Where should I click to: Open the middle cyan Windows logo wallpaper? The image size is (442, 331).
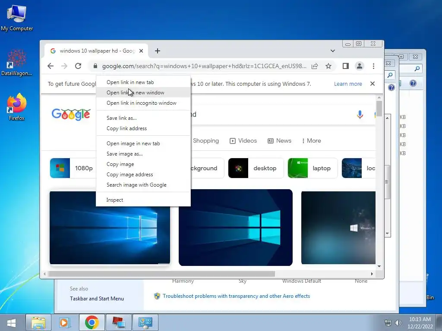coord(236,228)
